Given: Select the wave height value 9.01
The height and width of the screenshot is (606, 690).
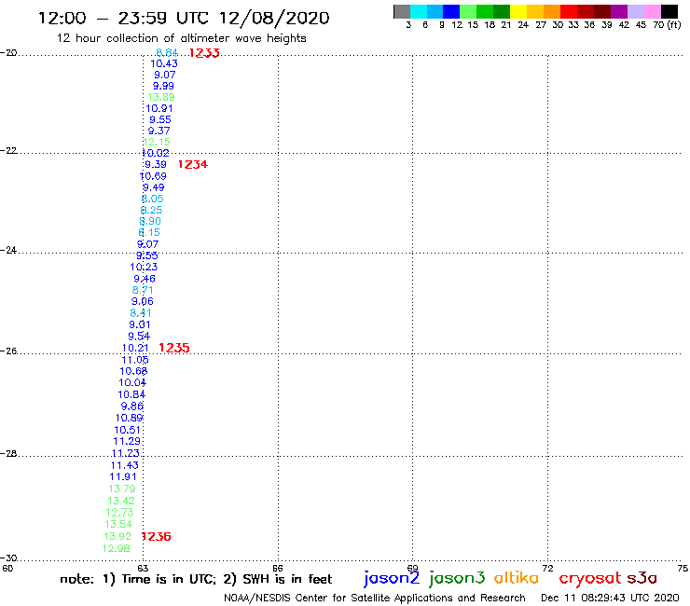Looking at the screenshot, I should [x=140, y=324].
